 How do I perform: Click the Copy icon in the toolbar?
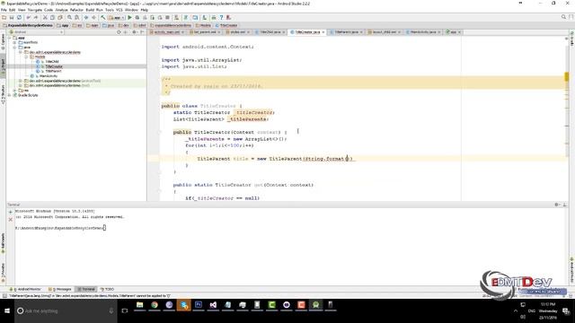click(52, 18)
